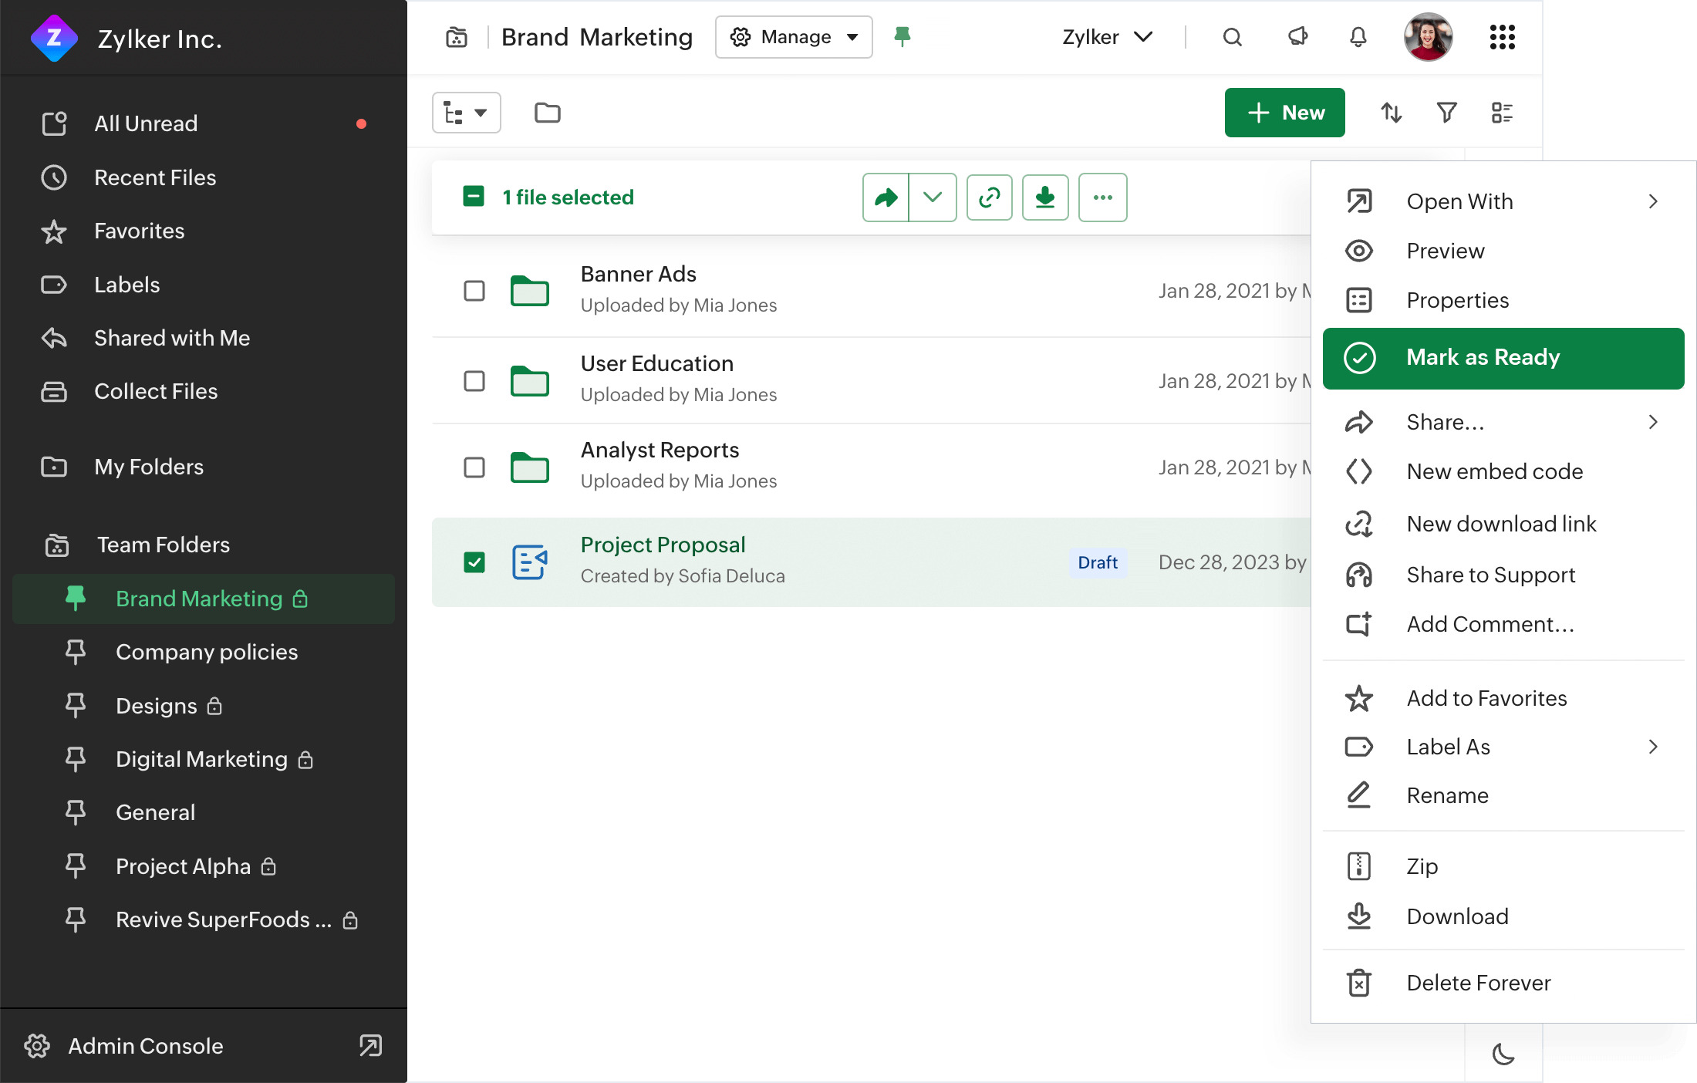Viewport: 1697px width, 1083px height.
Task: Click the announcements megaphone icon
Action: click(1297, 37)
